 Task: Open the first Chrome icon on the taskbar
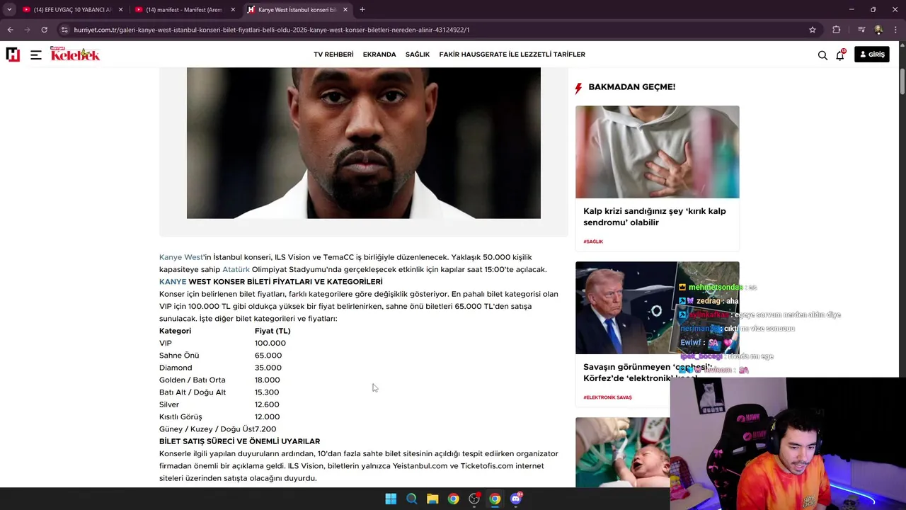click(x=453, y=499)
